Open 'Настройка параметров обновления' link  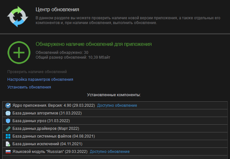pyautogui.click(x=40, y=79)
